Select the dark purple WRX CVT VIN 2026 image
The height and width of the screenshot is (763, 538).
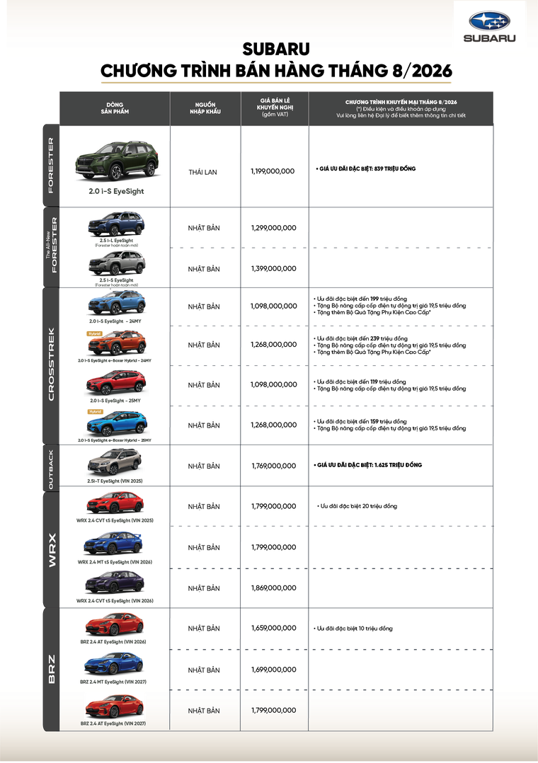(x=115, y=583)
